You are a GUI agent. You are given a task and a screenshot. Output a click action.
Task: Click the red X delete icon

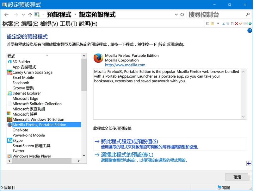pyautogui.click(x=236, y=23)
